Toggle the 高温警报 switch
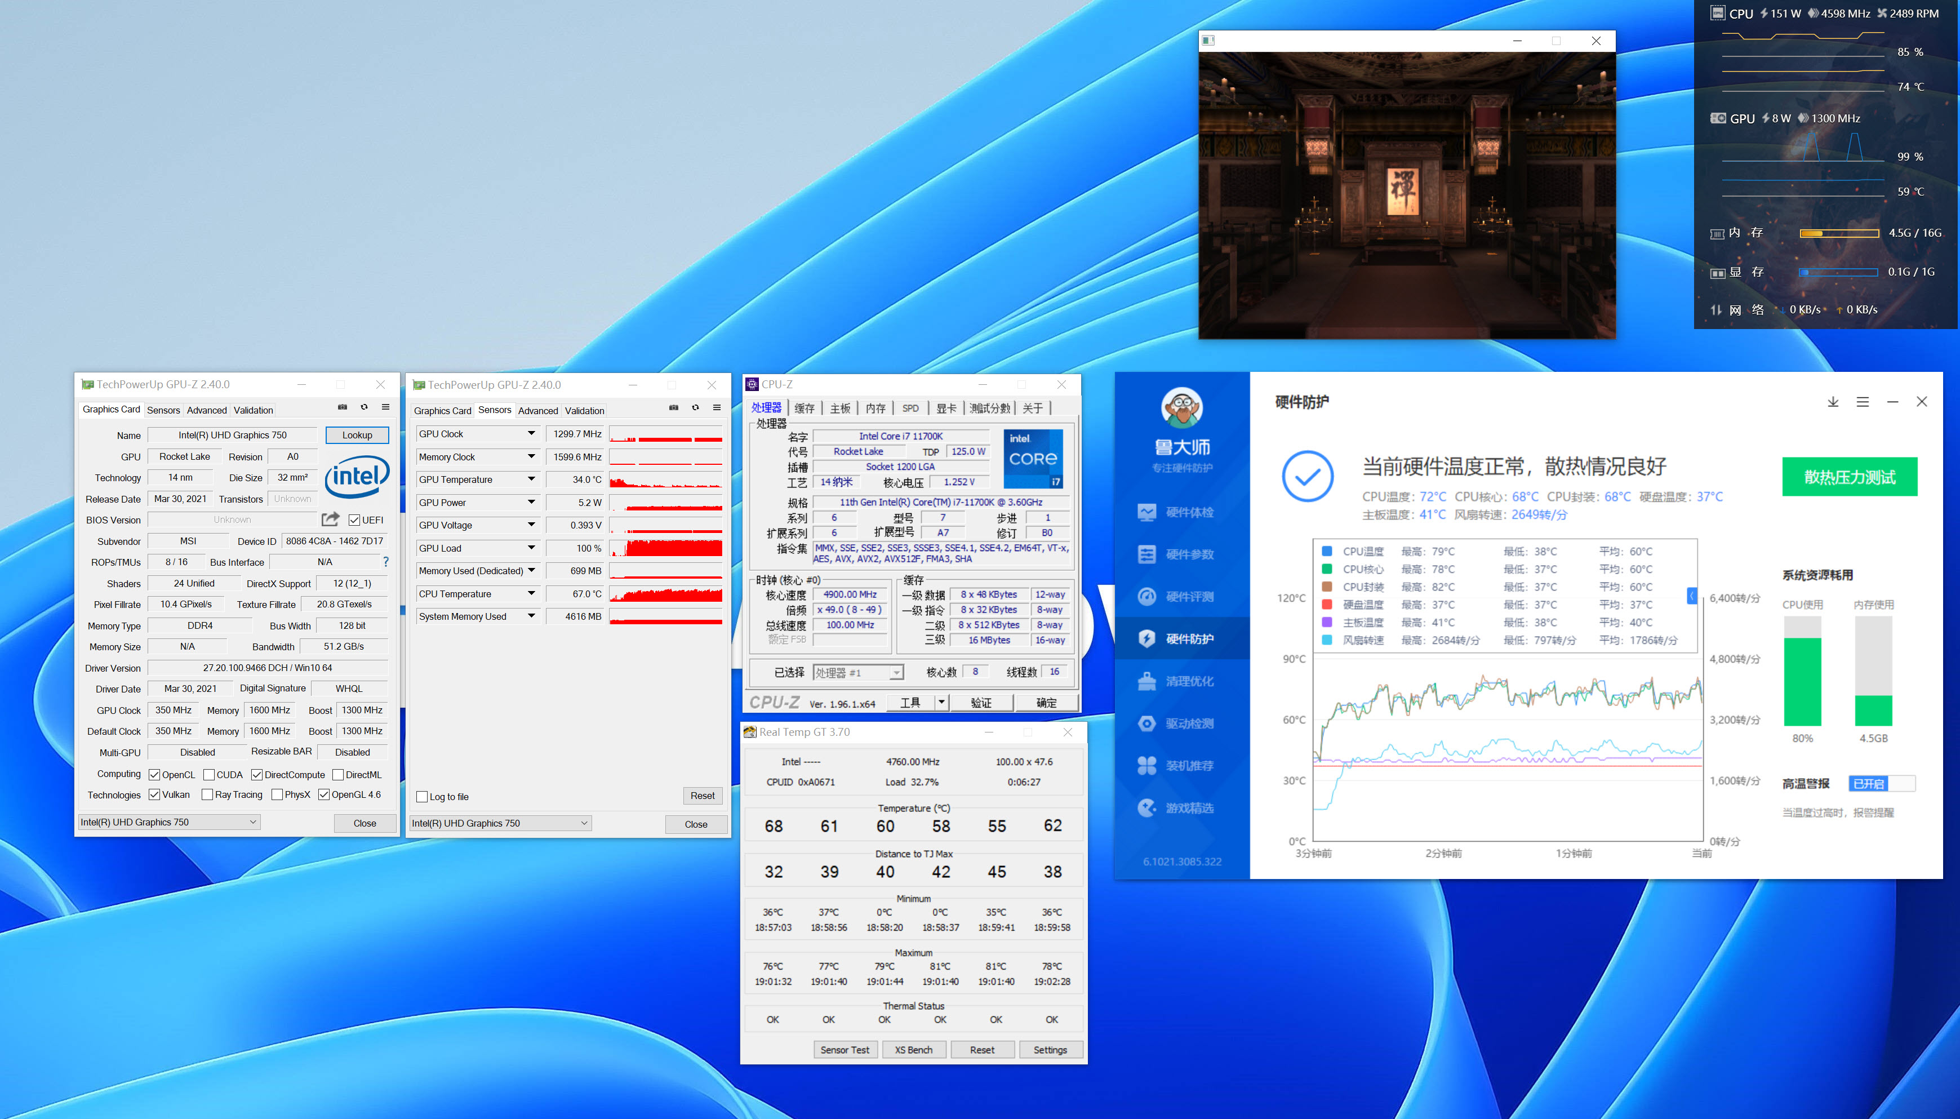This screenshot has height=1119, width=1960. tap(1881, 784)
